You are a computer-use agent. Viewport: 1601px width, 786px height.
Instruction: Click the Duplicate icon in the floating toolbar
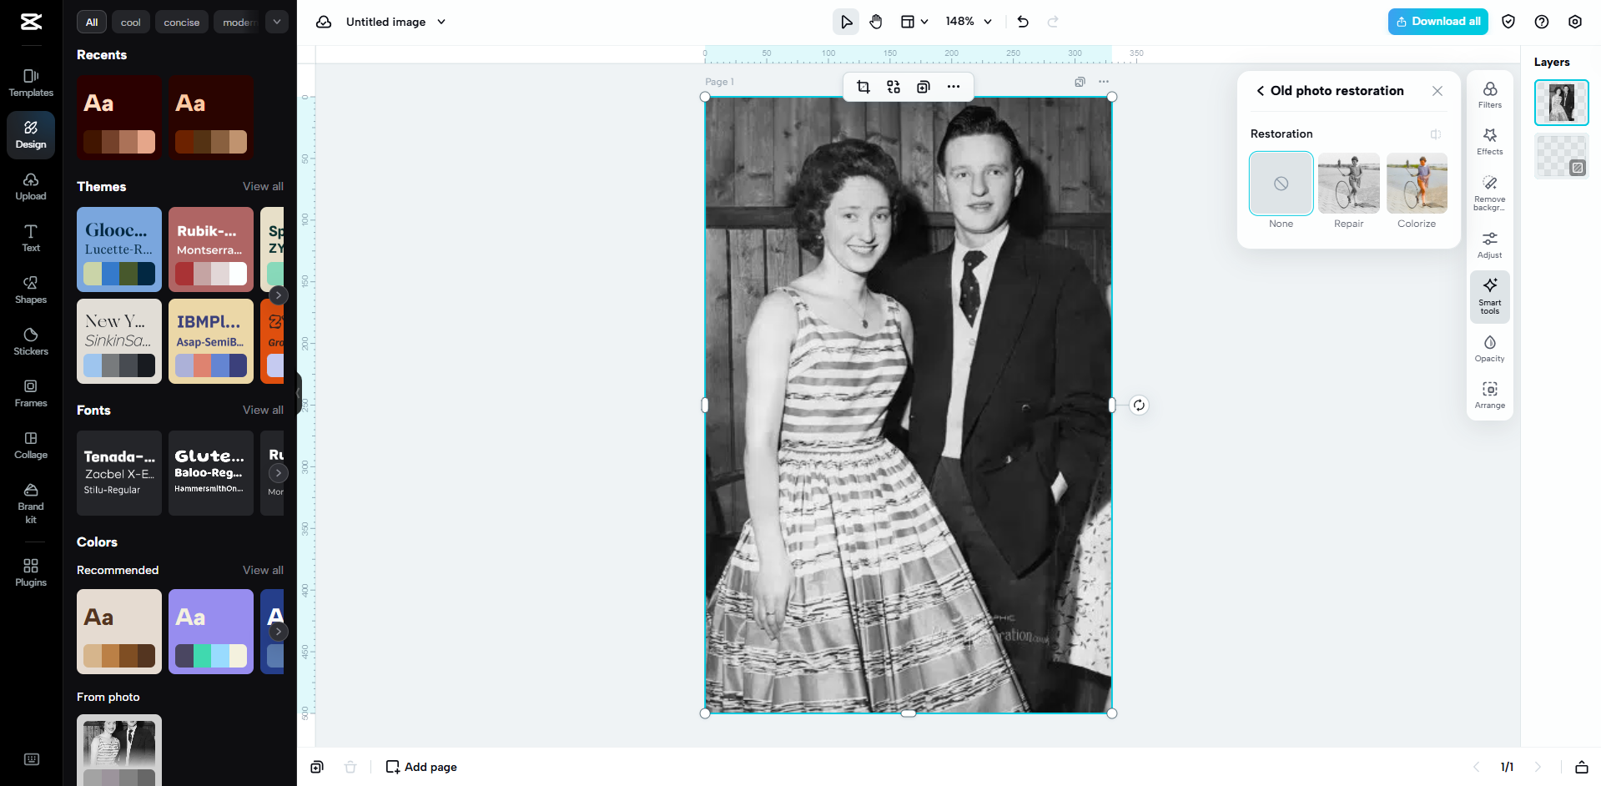(923, 87)
